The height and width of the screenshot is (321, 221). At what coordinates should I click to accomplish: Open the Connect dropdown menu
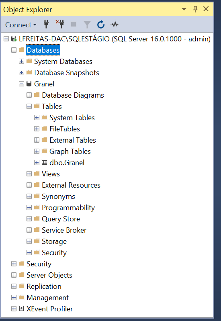pyautogui.click(x=20, y=25)
